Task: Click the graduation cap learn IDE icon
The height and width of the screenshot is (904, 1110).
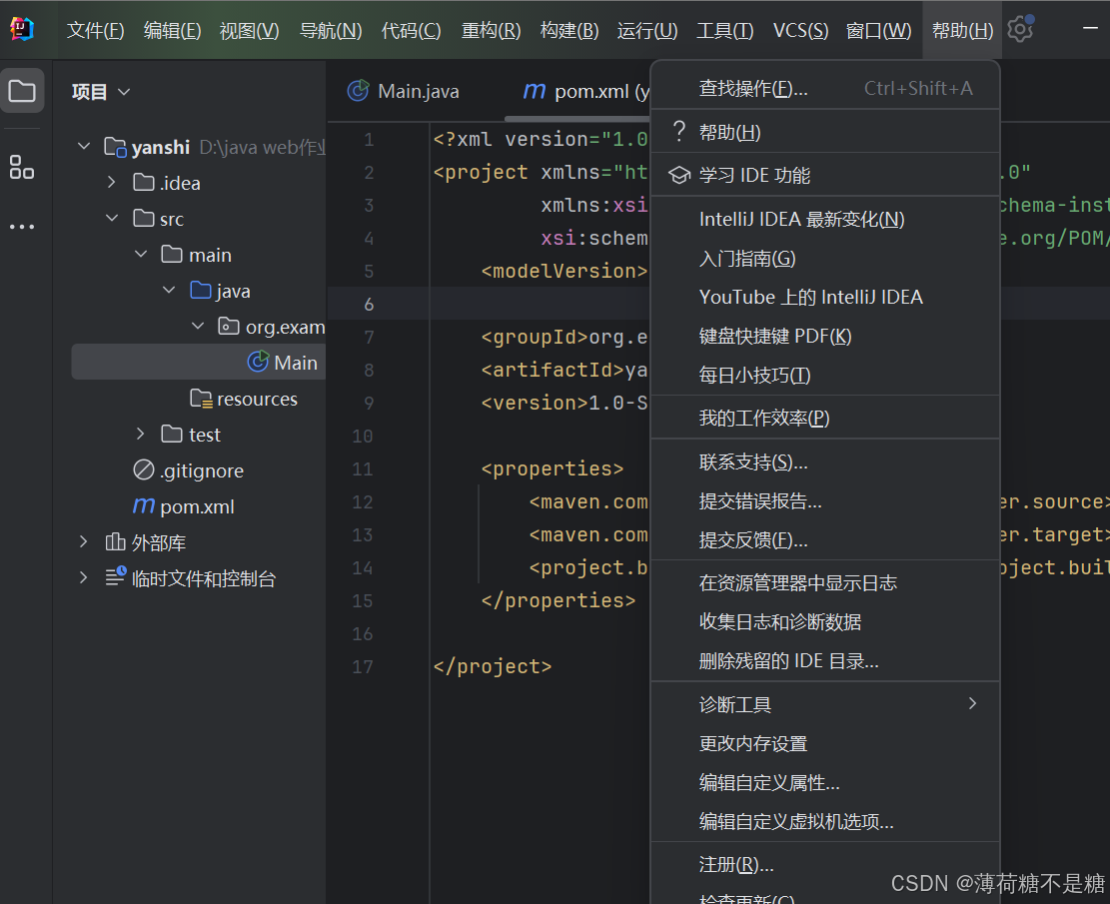Action: 679,175
